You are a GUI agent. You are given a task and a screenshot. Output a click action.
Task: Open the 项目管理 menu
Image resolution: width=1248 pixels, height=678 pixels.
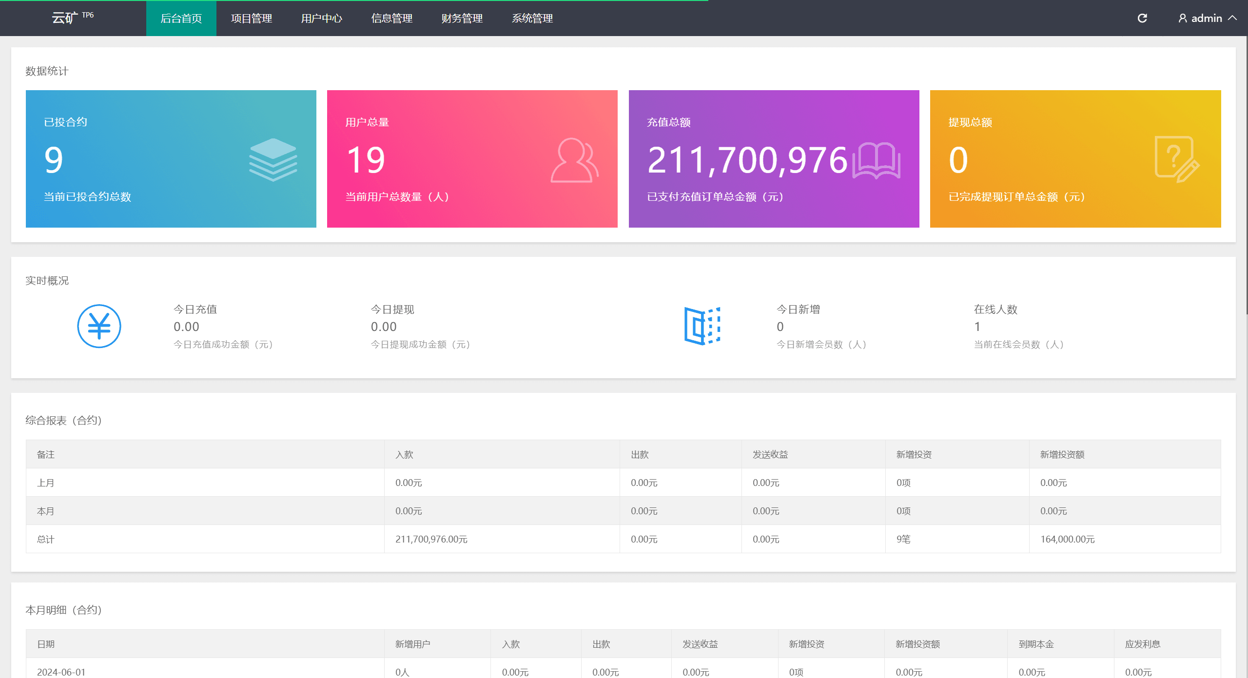(x=251, y=19)
